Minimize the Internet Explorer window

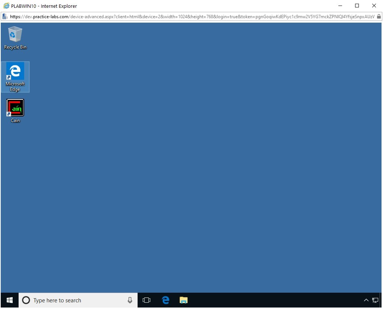coord(340,6)
